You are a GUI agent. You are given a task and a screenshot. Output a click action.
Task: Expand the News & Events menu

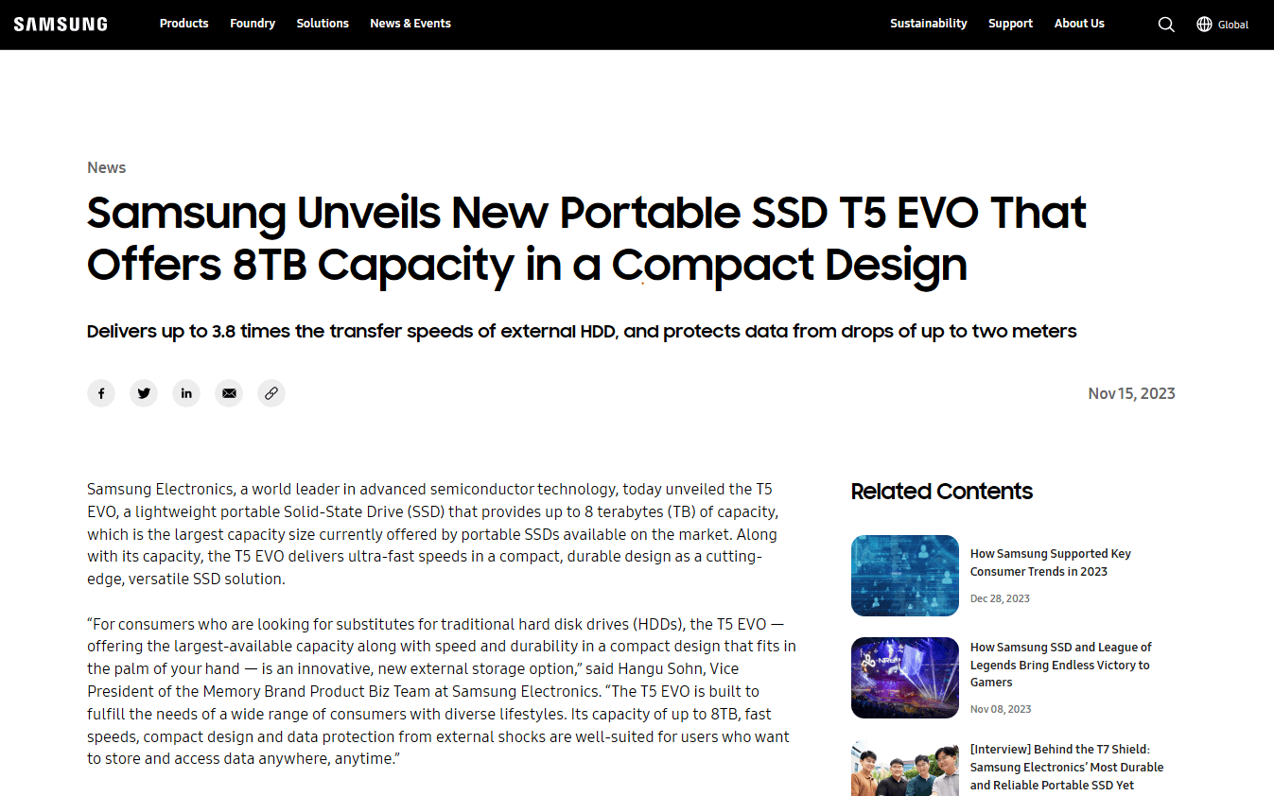pos(410,24)
